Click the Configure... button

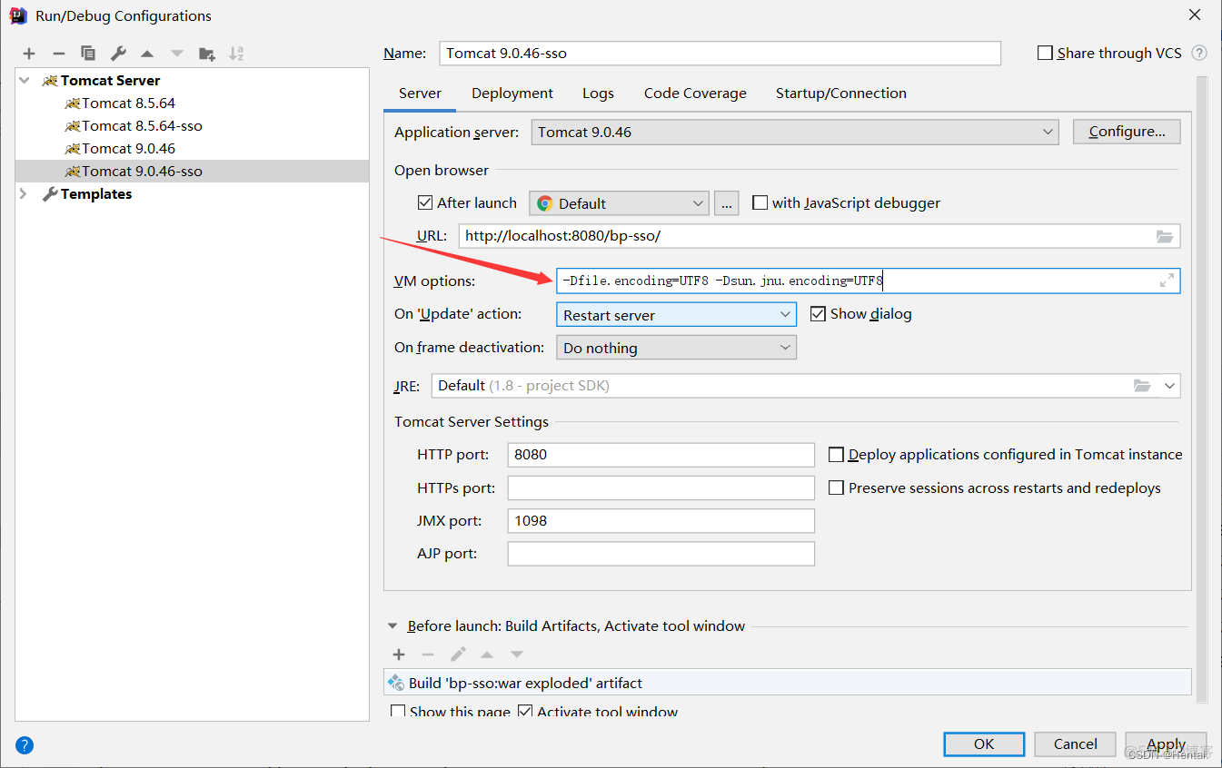click(1127, 132)
